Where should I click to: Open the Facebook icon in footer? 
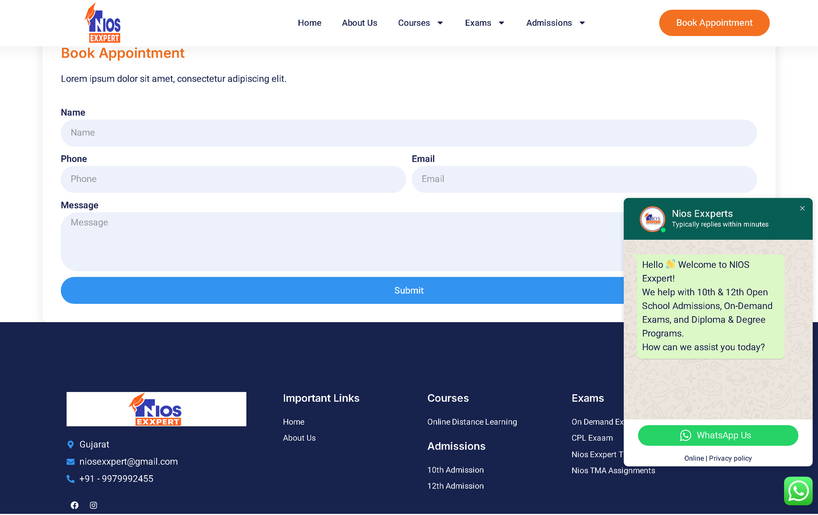74,505
